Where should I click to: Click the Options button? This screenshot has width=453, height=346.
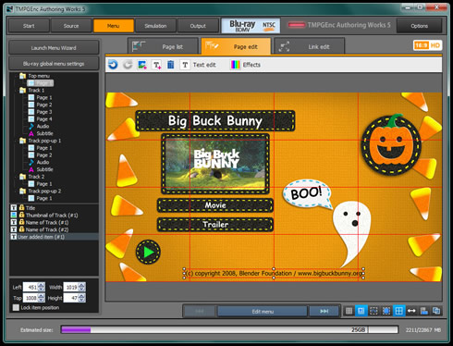419,26
